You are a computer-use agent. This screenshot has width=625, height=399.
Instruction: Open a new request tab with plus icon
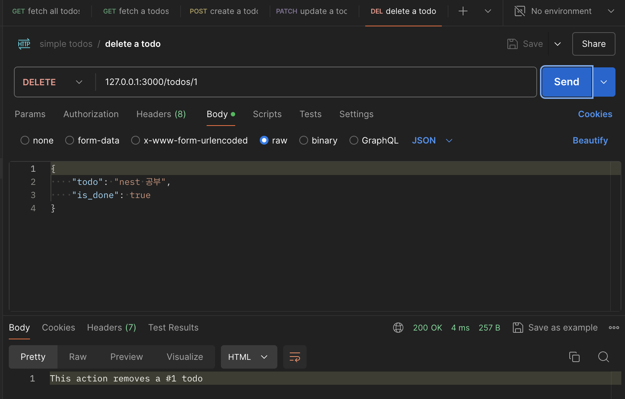(x=463, y=11)
